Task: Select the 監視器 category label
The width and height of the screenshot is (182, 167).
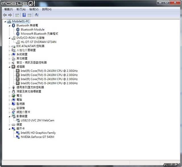Action: click(20, 104)
